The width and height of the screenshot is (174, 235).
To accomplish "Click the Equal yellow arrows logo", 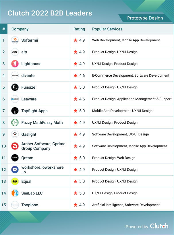I will click(15, 181).
